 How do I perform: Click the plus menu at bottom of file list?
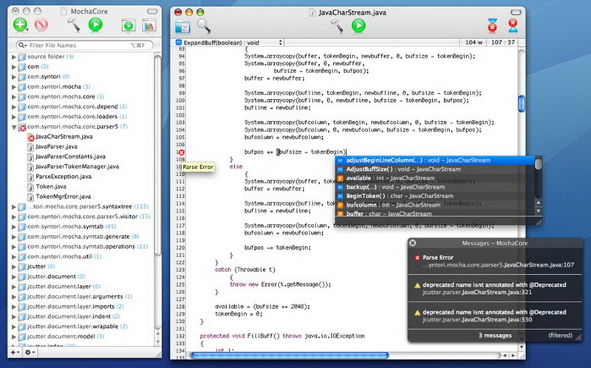pos(15,352)
